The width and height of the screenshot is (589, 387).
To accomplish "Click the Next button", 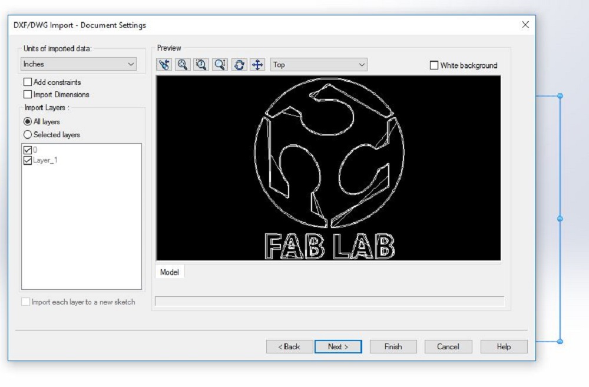I will pyautogui.click(x=338, y=346).
